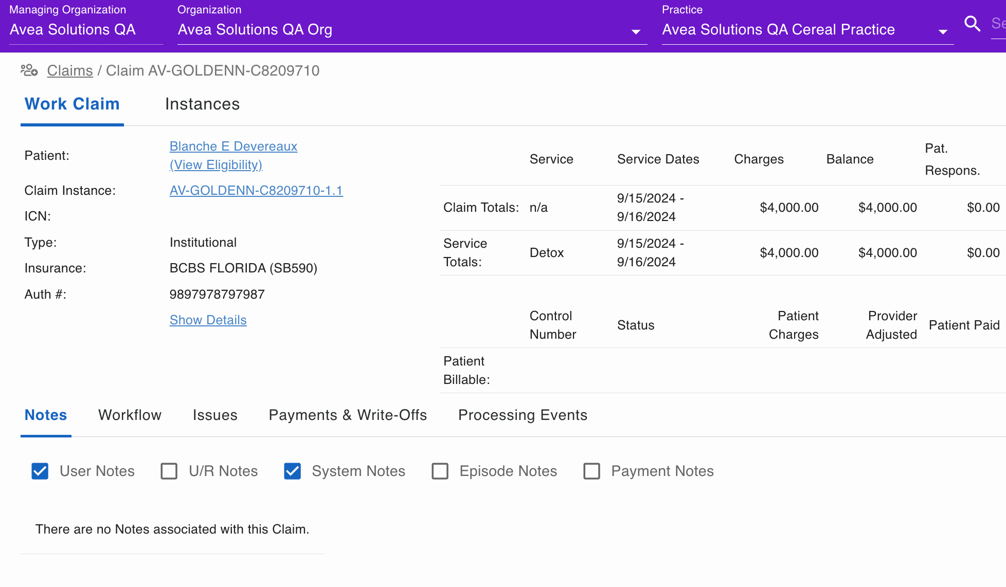Uncheck the User Notes checkbox
The width and height of the screenshot is (1006, 587).
(x=40, y=471)
